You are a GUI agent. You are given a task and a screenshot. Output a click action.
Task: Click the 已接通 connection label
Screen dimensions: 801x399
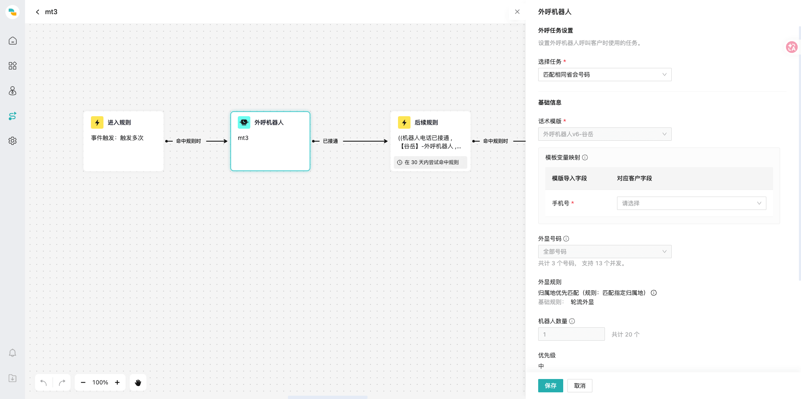click(330, 141)
